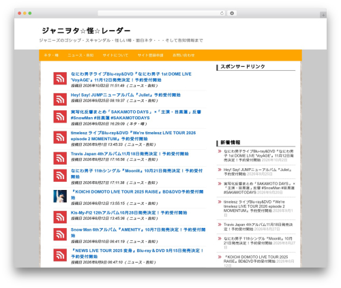The image size is (341, 288).
Task: Open Hey! Say! JUMP ニューアルバム Juliet article
Action: (125, 95)
